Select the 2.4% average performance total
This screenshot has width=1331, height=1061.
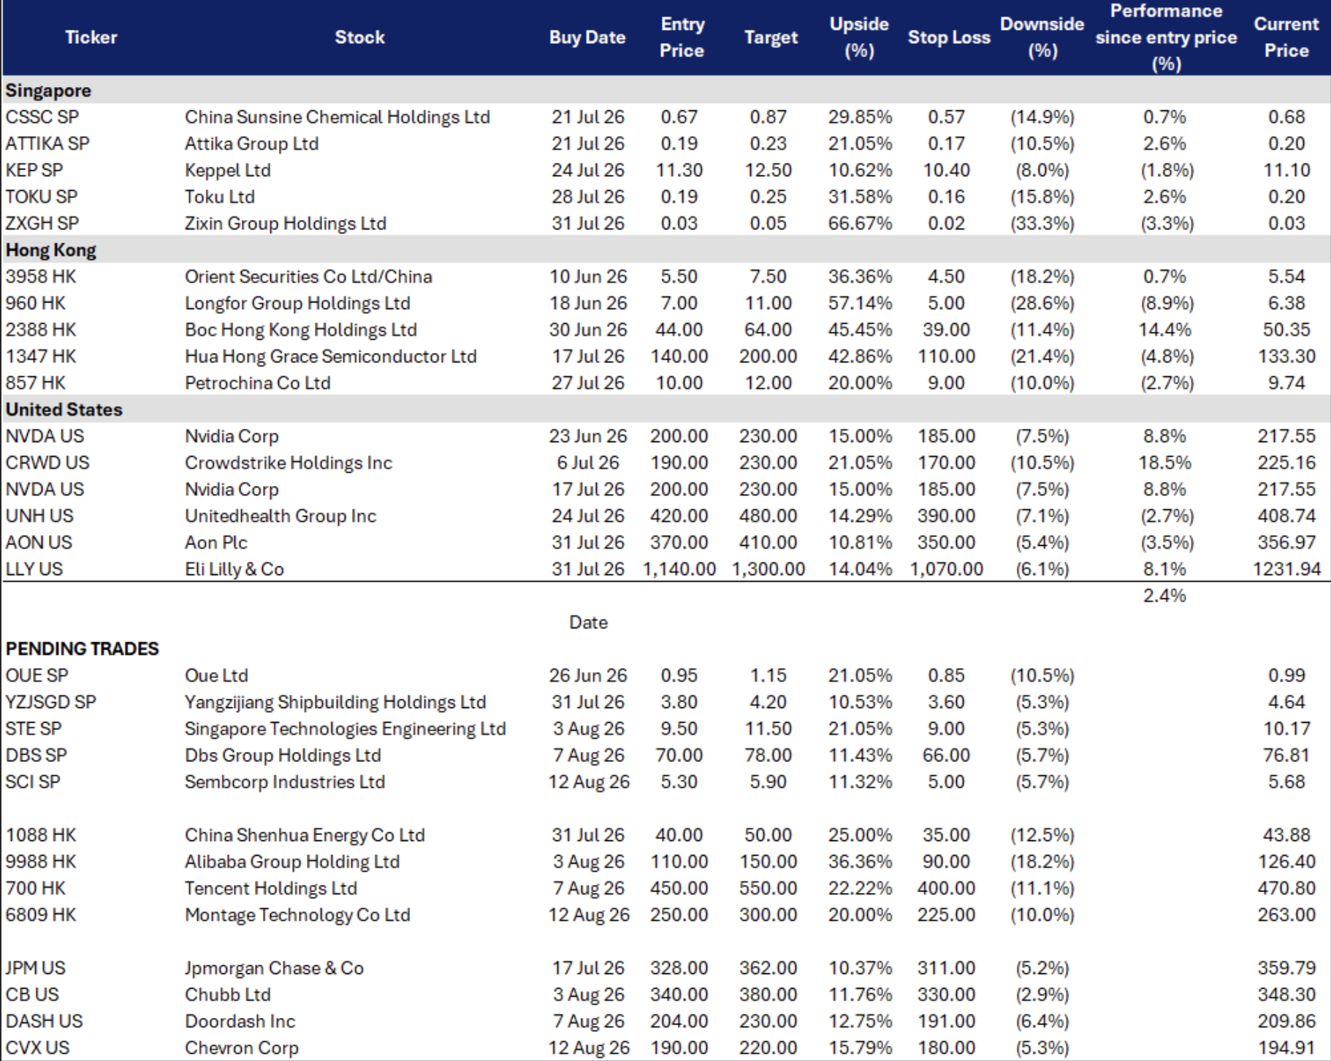coord(1165,596)
